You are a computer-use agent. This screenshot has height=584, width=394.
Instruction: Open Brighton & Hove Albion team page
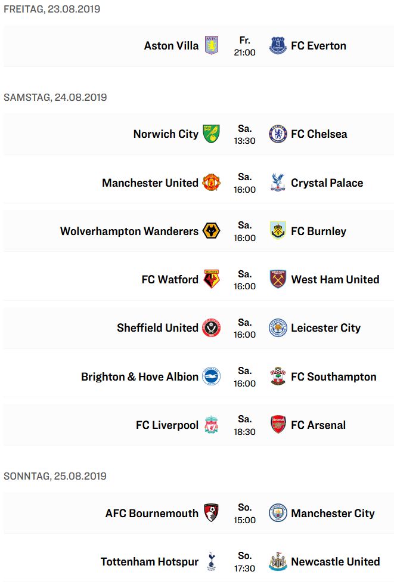click(139, 376)
